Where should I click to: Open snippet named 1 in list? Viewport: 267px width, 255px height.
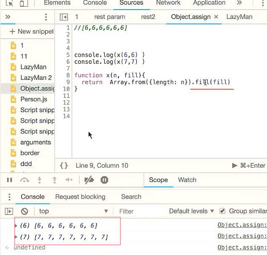click(22, 45)
